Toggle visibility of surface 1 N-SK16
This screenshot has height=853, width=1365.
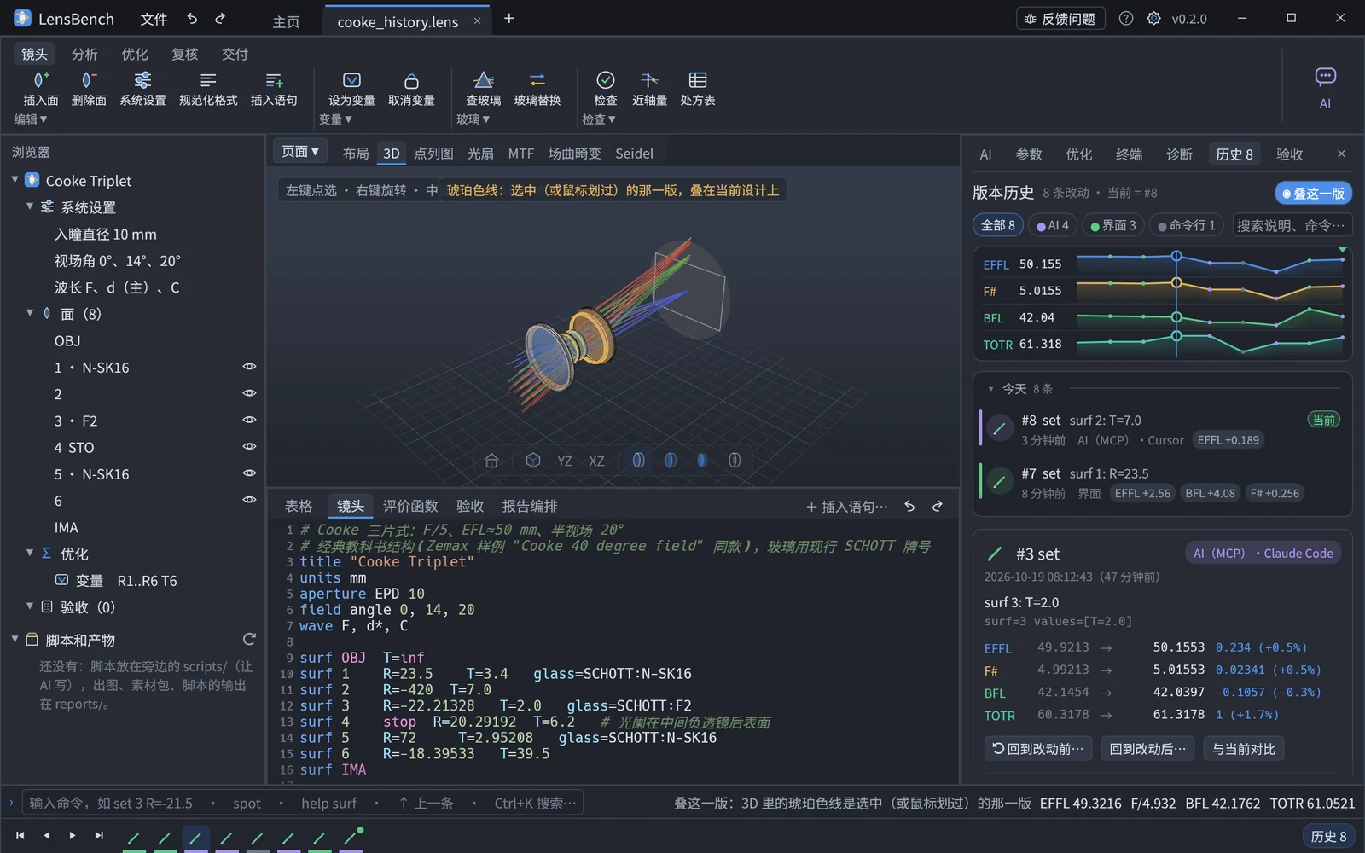click(249, 367)
